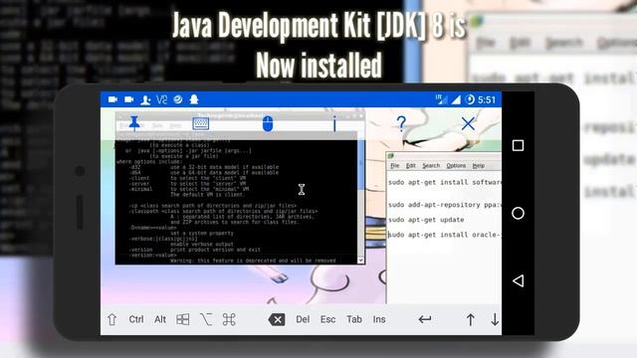637x358 pixels.
Task: Tap the Android recent apps square button
Action: 518,145
